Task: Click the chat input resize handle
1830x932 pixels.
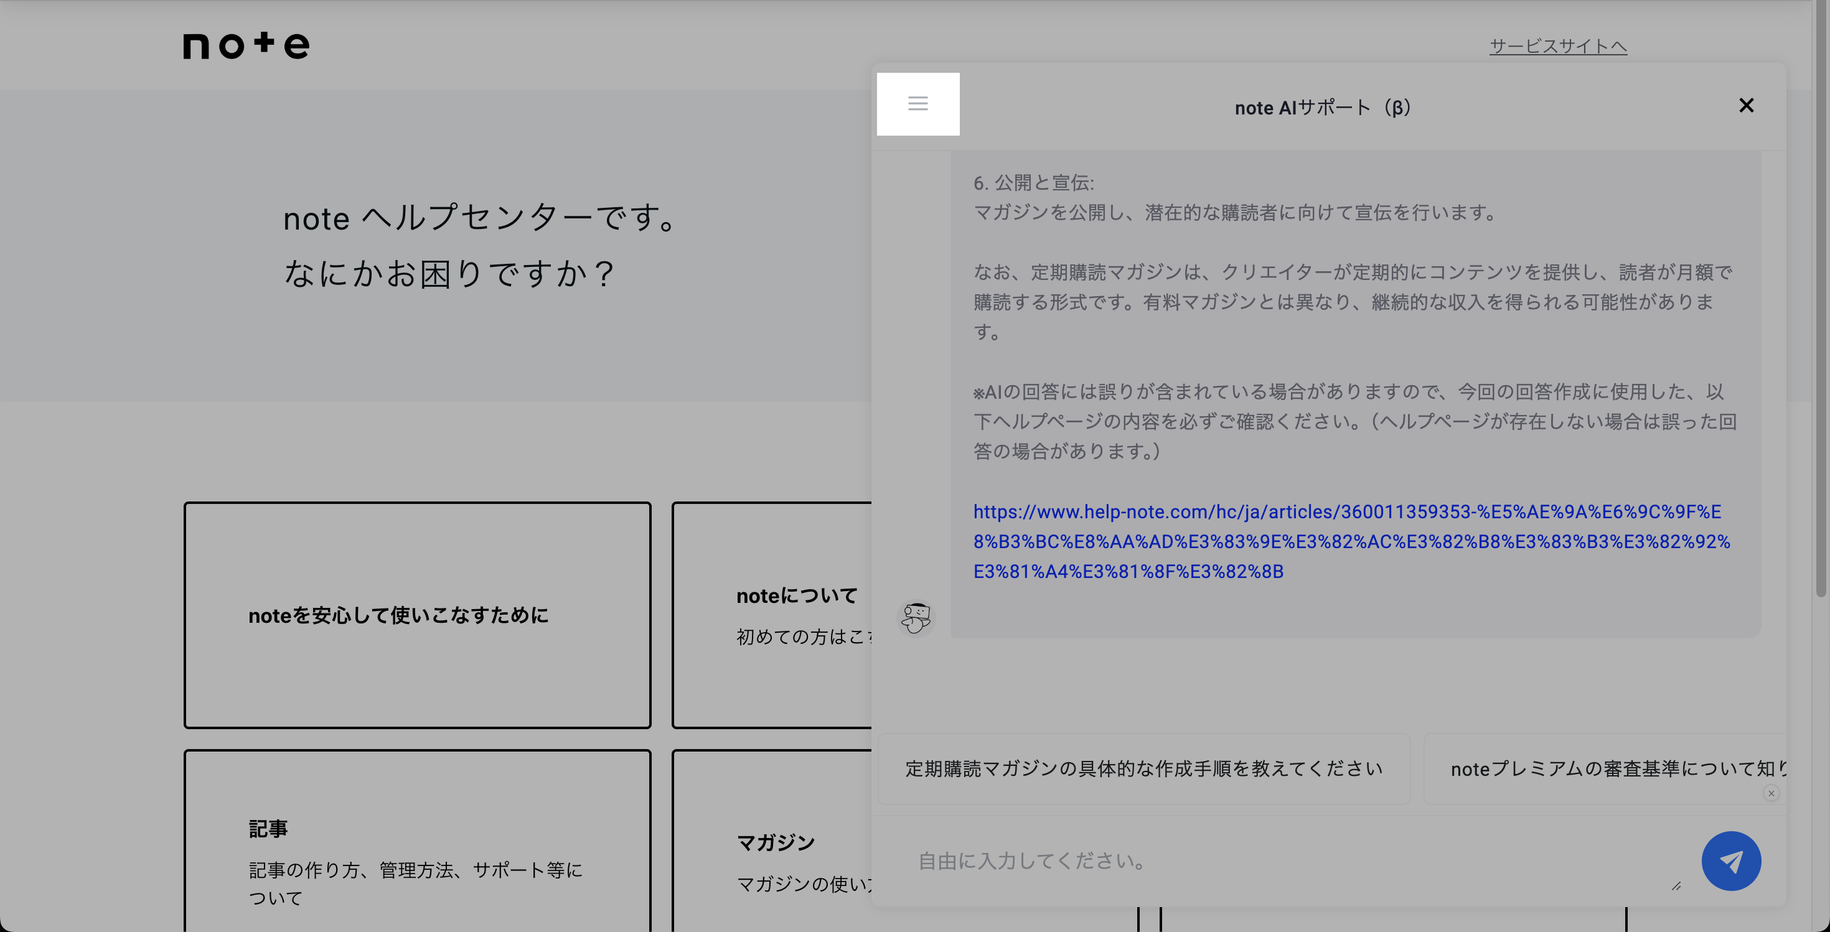Action: [1676, 885]
